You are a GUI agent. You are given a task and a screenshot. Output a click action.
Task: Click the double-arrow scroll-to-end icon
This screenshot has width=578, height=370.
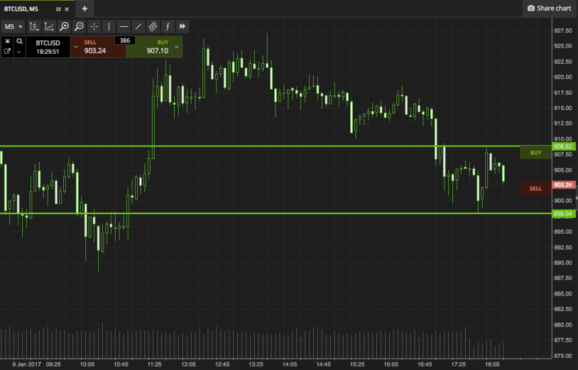[x=182, y=26]
